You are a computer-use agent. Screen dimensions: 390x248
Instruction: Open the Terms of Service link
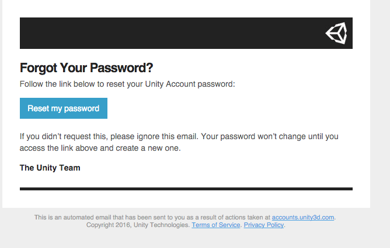pyautogui.click(x=215, y=225)
